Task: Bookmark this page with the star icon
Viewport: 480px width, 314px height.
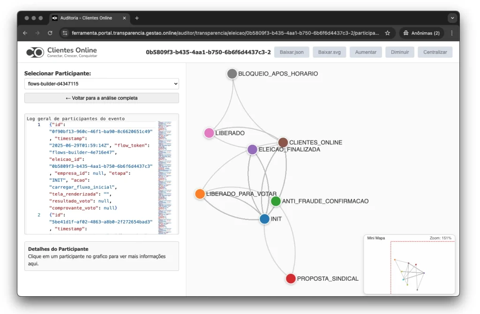Action: coord(388,33)
